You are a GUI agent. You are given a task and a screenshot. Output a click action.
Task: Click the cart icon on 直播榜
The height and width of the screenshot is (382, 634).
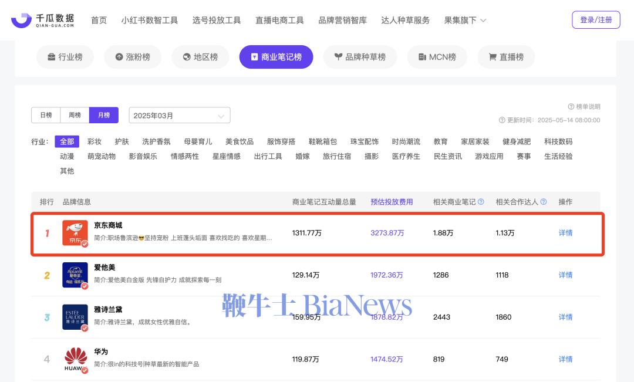point(493,57)
